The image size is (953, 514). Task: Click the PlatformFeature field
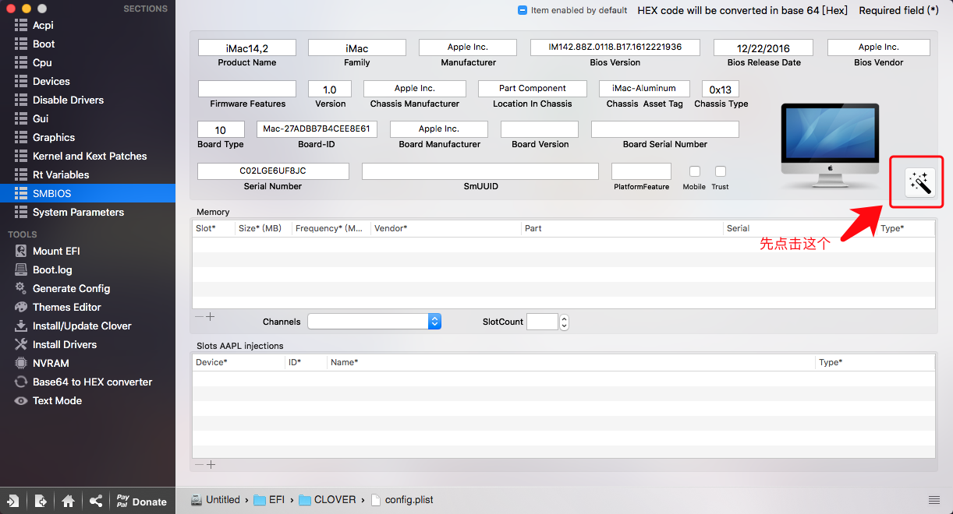click(x=641, y=171)
